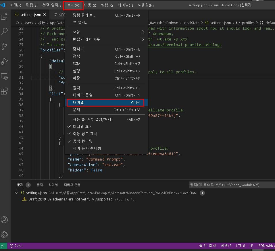Click 성용 breadcrumb folder segment
The image size is (275, 251).
(x=41, y=23)
